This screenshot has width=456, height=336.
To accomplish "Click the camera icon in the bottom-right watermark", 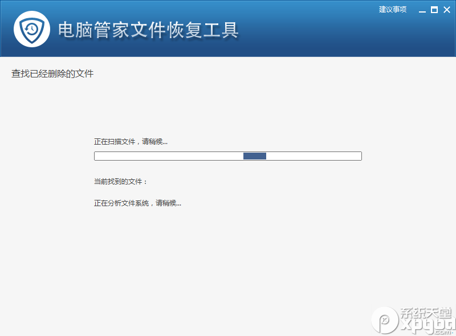I will coord(384,322).
